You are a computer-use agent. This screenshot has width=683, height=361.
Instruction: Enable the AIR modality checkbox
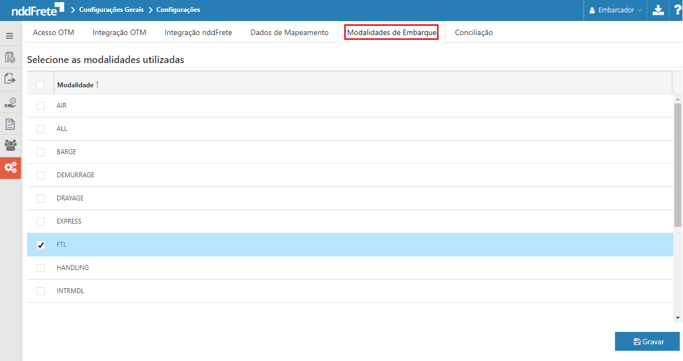[x=40, y=106]
